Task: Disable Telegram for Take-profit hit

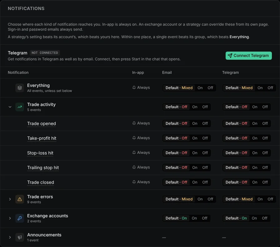Action: click(x=265, y=138)
